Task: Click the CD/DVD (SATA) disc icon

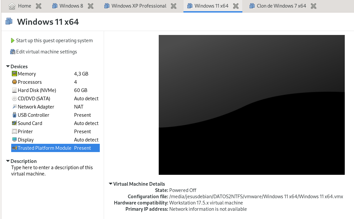Action: (x=14, y=98)
